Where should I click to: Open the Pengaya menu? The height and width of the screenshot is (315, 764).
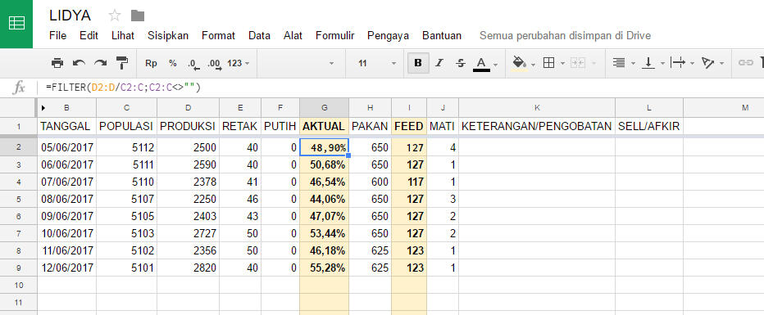(x=388, y=35)
